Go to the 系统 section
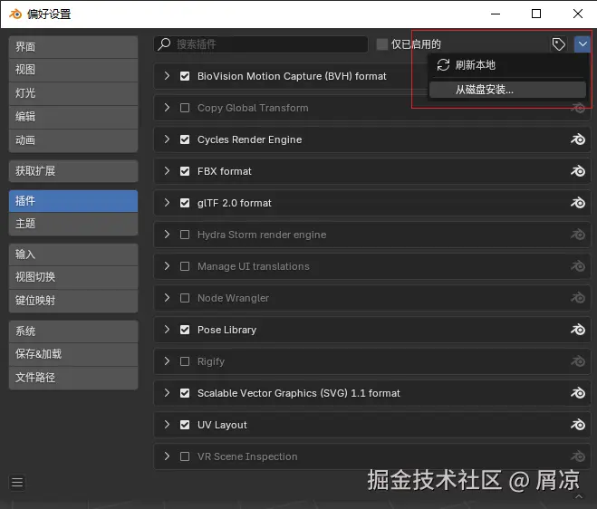 click(73, 331)
